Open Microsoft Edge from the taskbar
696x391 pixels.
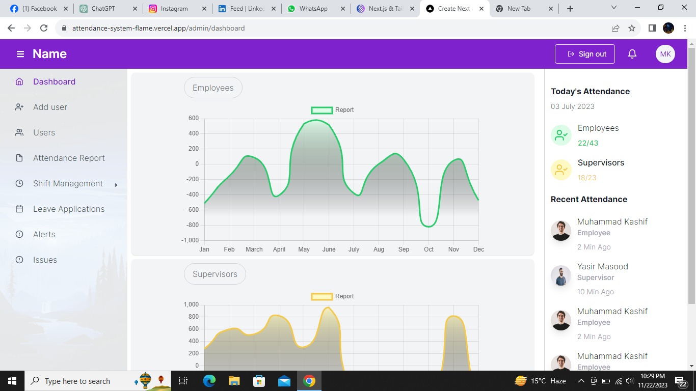pyautogui.click(x=209, y=381)
